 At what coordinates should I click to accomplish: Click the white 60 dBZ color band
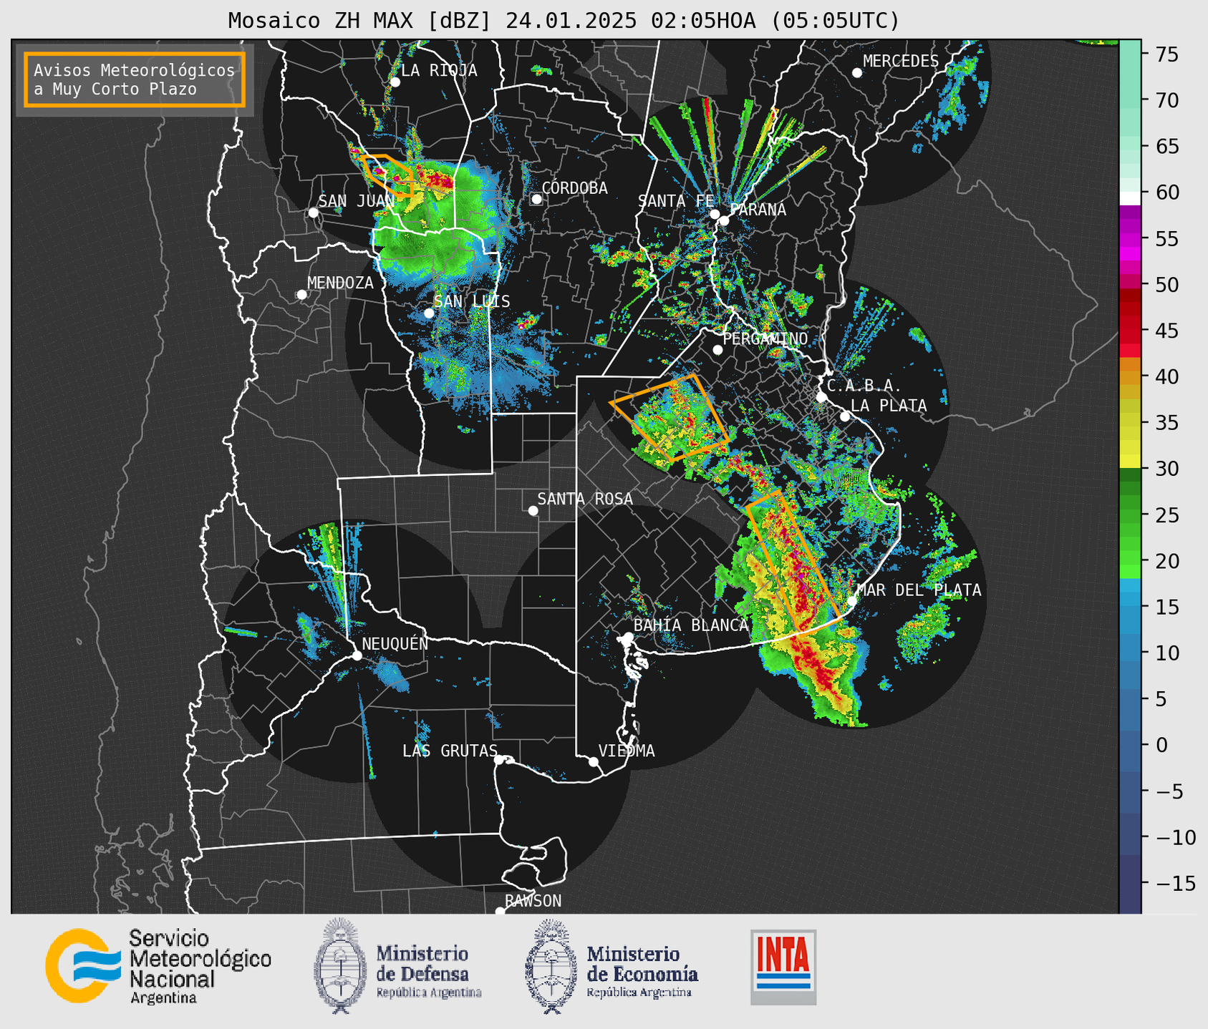coord(1130,198)
